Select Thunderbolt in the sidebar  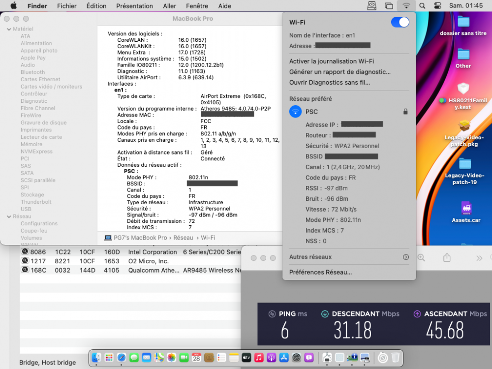click(x=36, y=202)
